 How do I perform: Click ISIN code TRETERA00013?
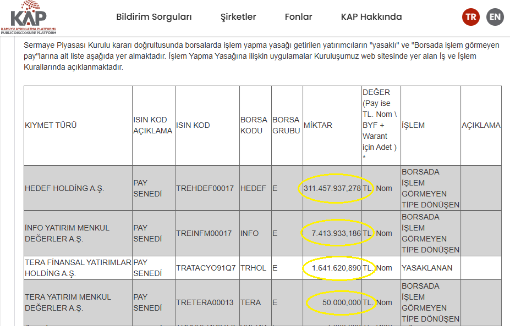click(205, 302)
